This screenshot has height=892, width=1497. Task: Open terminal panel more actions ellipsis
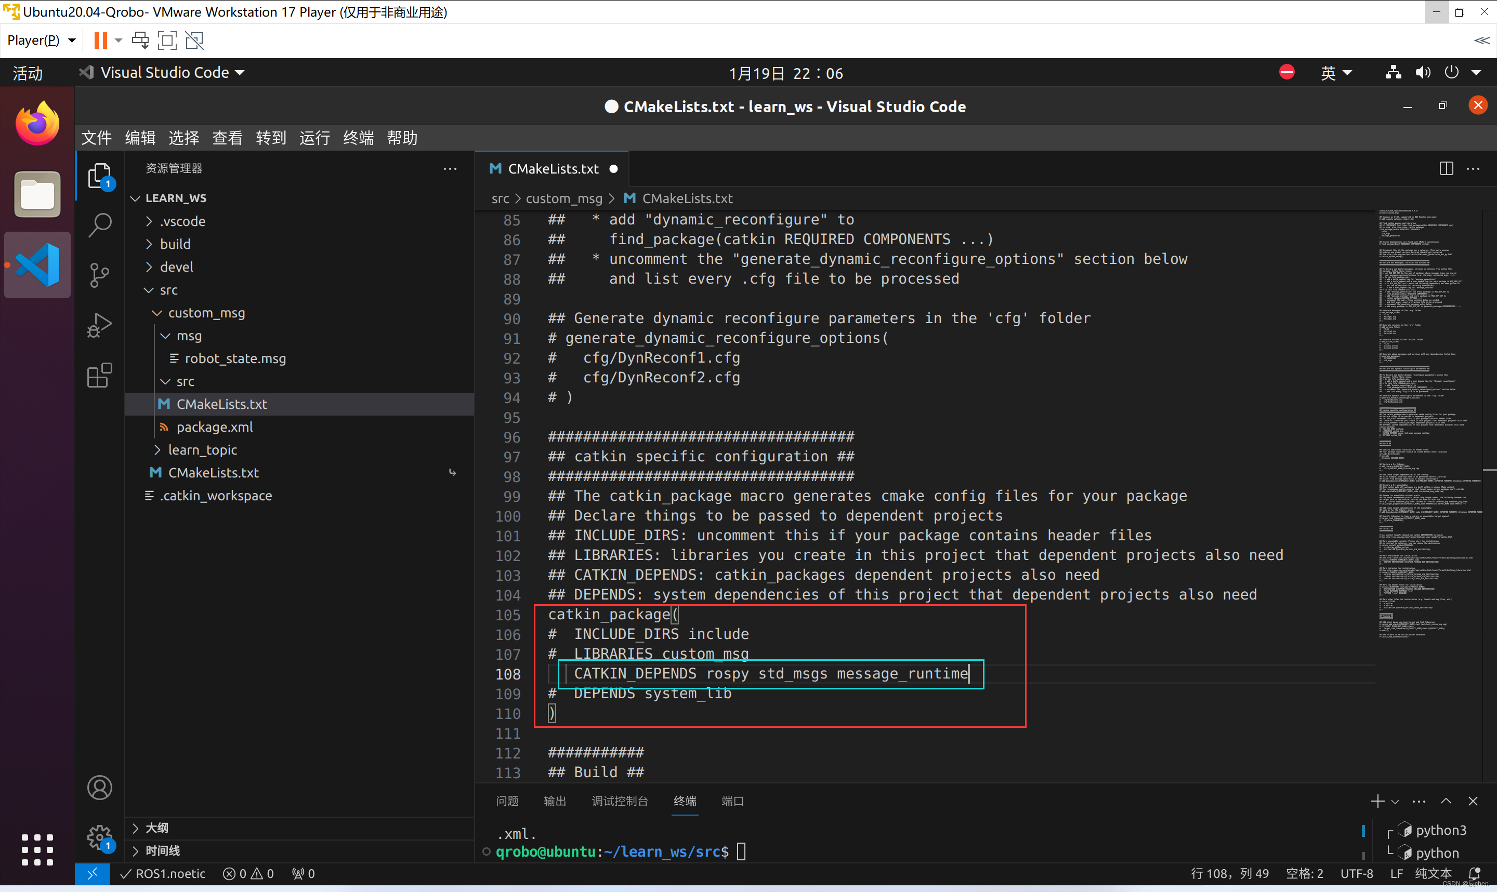tap(1419, 801)
